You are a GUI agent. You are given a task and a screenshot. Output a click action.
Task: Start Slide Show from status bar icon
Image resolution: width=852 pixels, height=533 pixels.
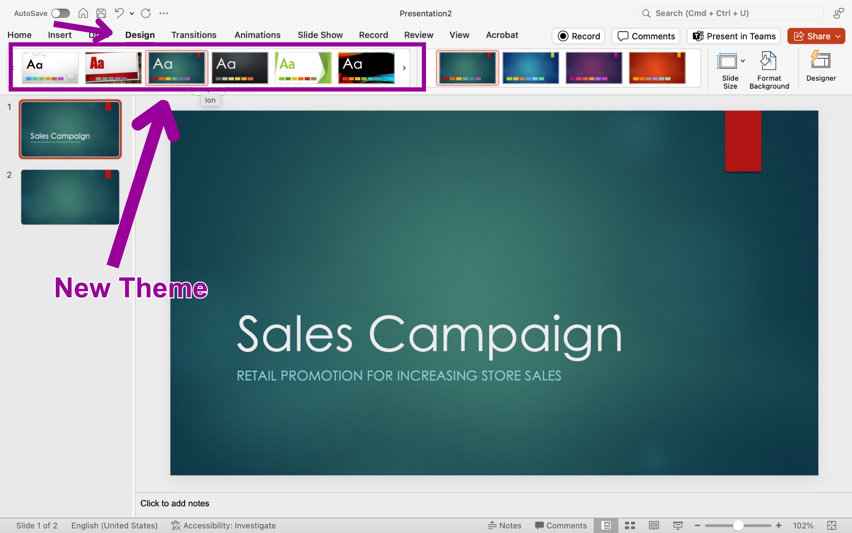[678, 526]
